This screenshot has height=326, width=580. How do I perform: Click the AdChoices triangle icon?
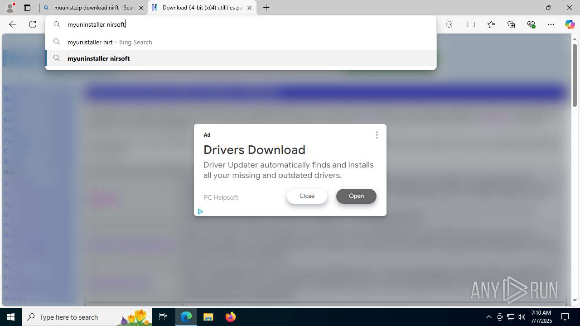click(200, 211)
